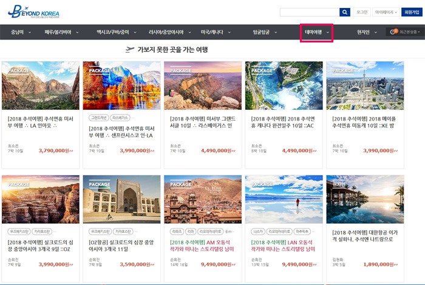Viewport: 425px width, 285px height.
Task: Open the Cusco cathedral town photo
Action: 203,199
